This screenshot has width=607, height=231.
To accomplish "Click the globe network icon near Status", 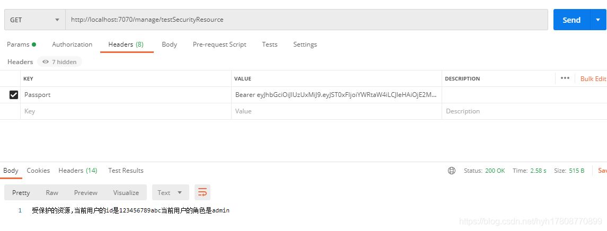I will (452, 171).
